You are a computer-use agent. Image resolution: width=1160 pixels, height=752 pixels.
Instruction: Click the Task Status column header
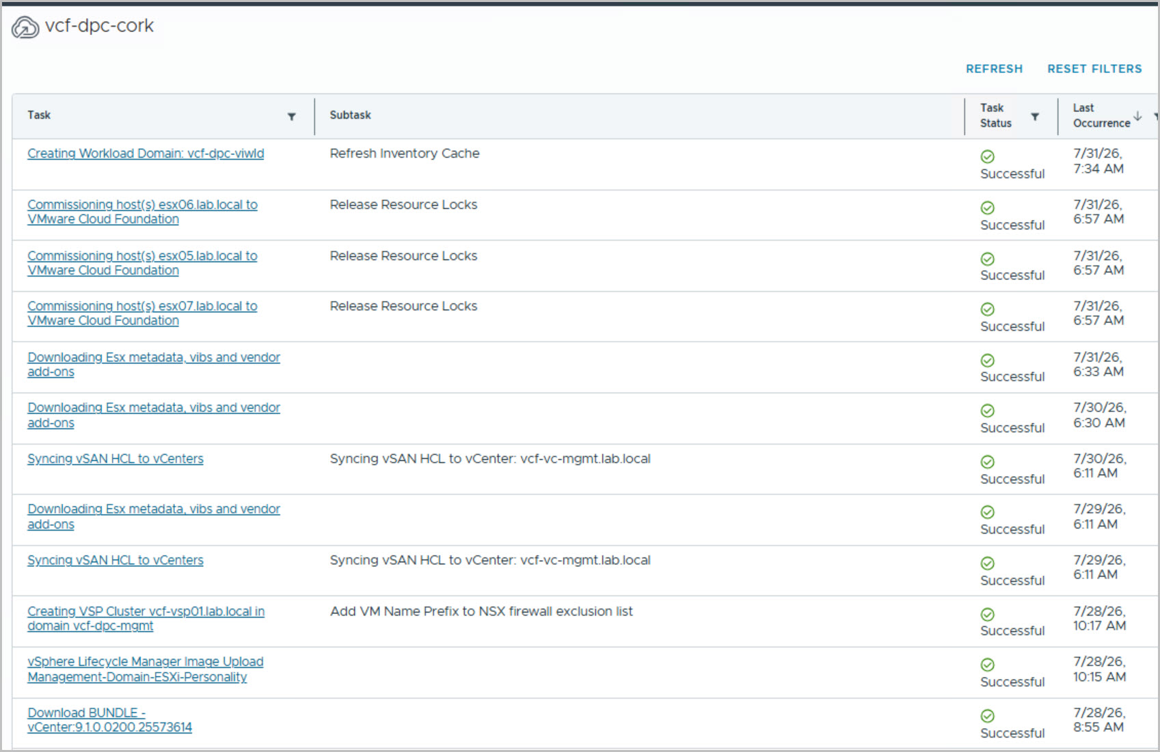point(995,115)
